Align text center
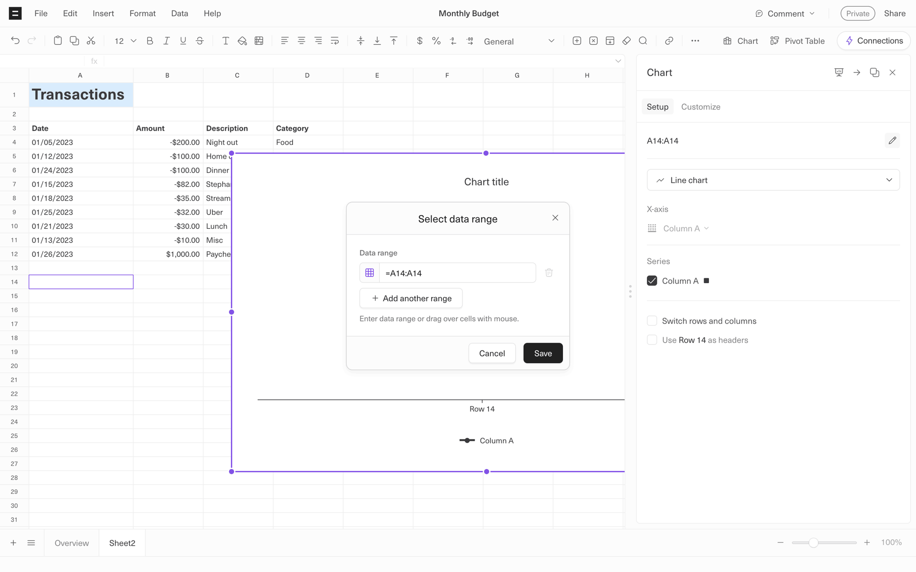Viewport: 916px width, 572px height. (302, 41)
